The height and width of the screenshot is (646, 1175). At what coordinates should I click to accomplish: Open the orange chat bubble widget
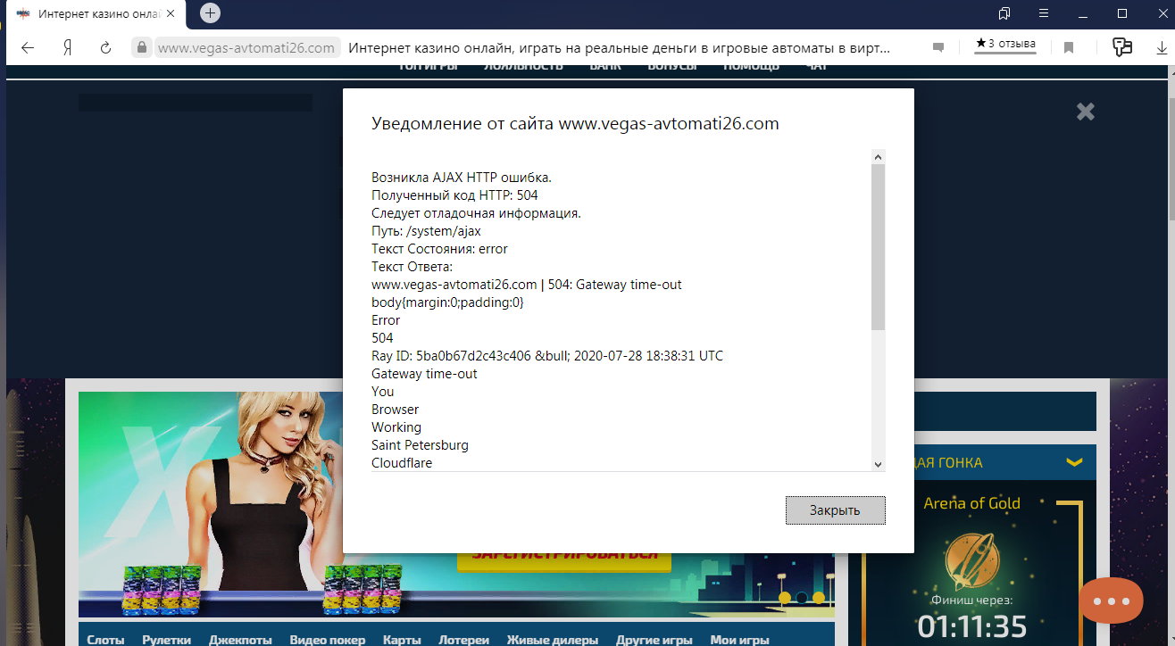tap(1111, 600)
